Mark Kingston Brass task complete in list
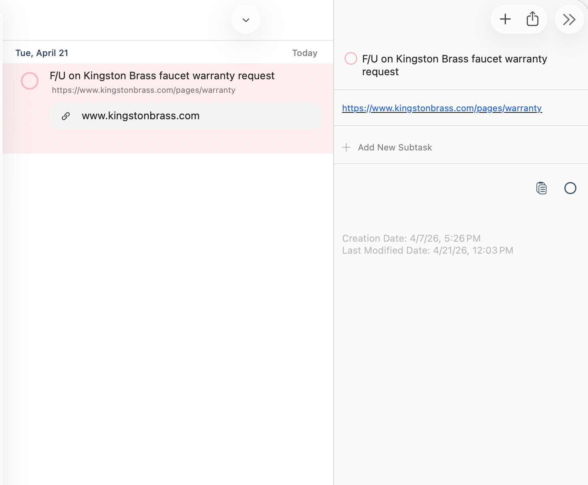This screenshot has height=485, width=588. point(30,81)
